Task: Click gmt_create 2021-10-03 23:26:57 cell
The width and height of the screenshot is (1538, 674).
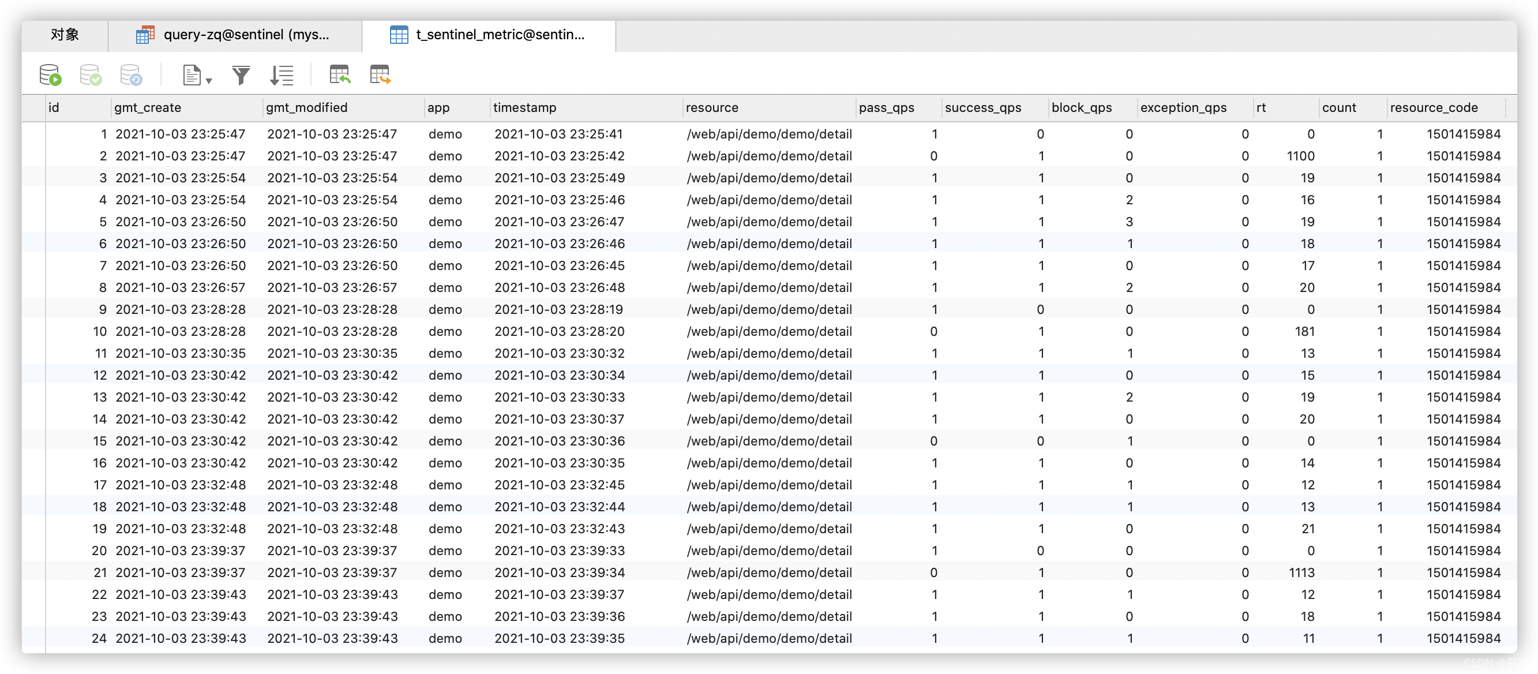Action: click(x=180, y=287)
